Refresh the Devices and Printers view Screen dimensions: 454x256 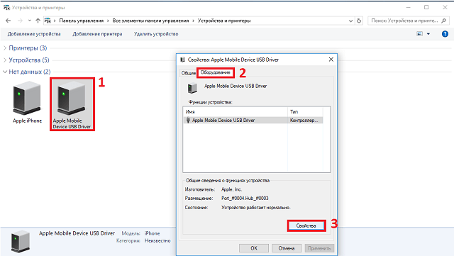(359, 21)
